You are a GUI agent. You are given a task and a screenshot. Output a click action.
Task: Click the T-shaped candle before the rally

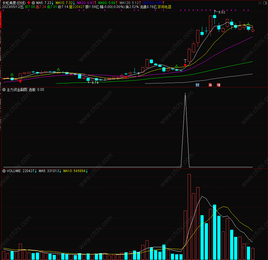pyautogui.click(x=185, y=61)
